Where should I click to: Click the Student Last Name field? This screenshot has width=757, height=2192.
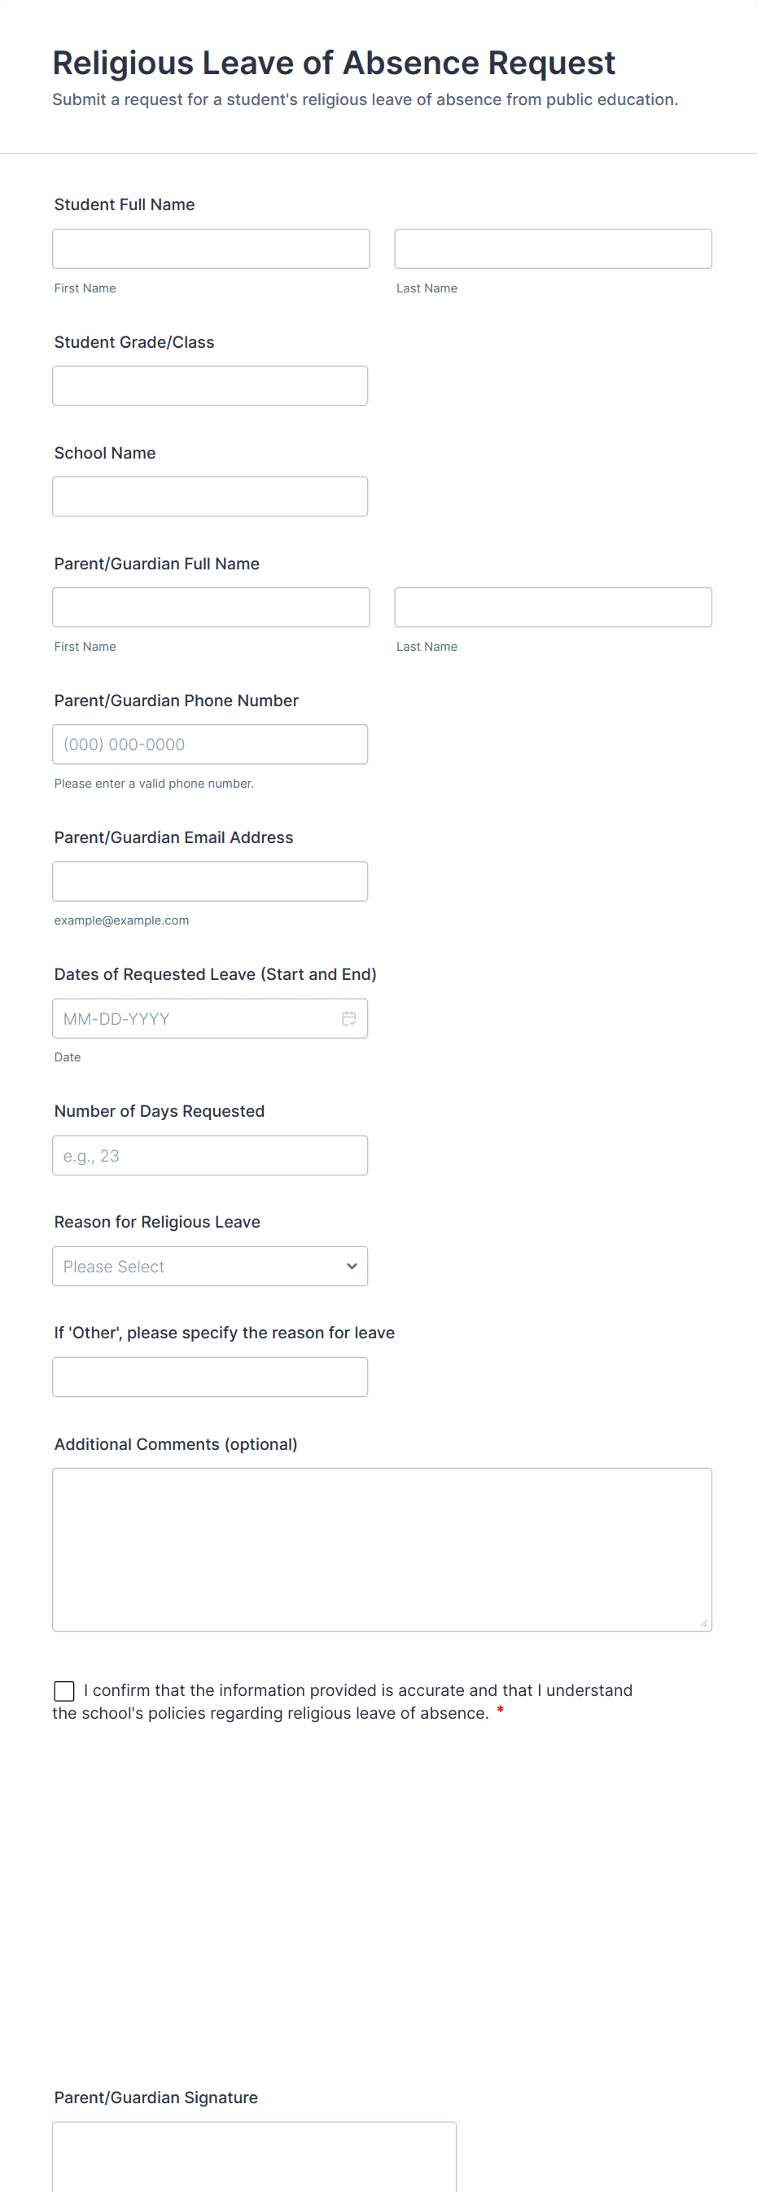pos(553,248)
